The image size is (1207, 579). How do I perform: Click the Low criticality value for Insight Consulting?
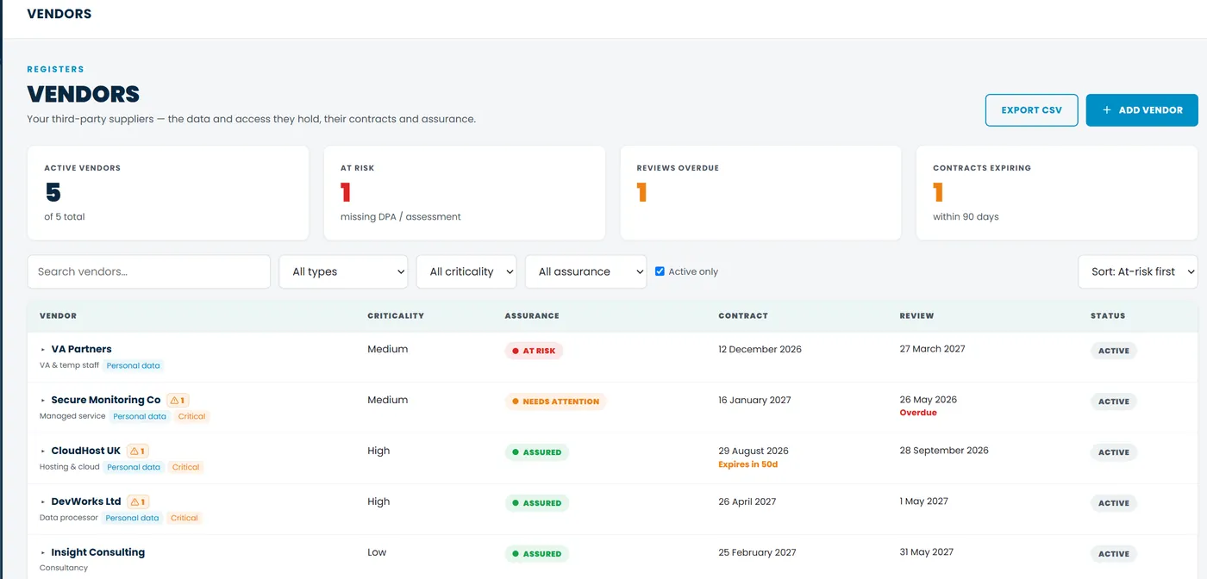pyautogui.click(x=377, y=552)
